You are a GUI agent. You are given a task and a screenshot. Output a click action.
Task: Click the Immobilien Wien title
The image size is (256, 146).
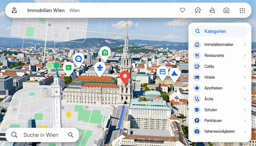[46, 10]
